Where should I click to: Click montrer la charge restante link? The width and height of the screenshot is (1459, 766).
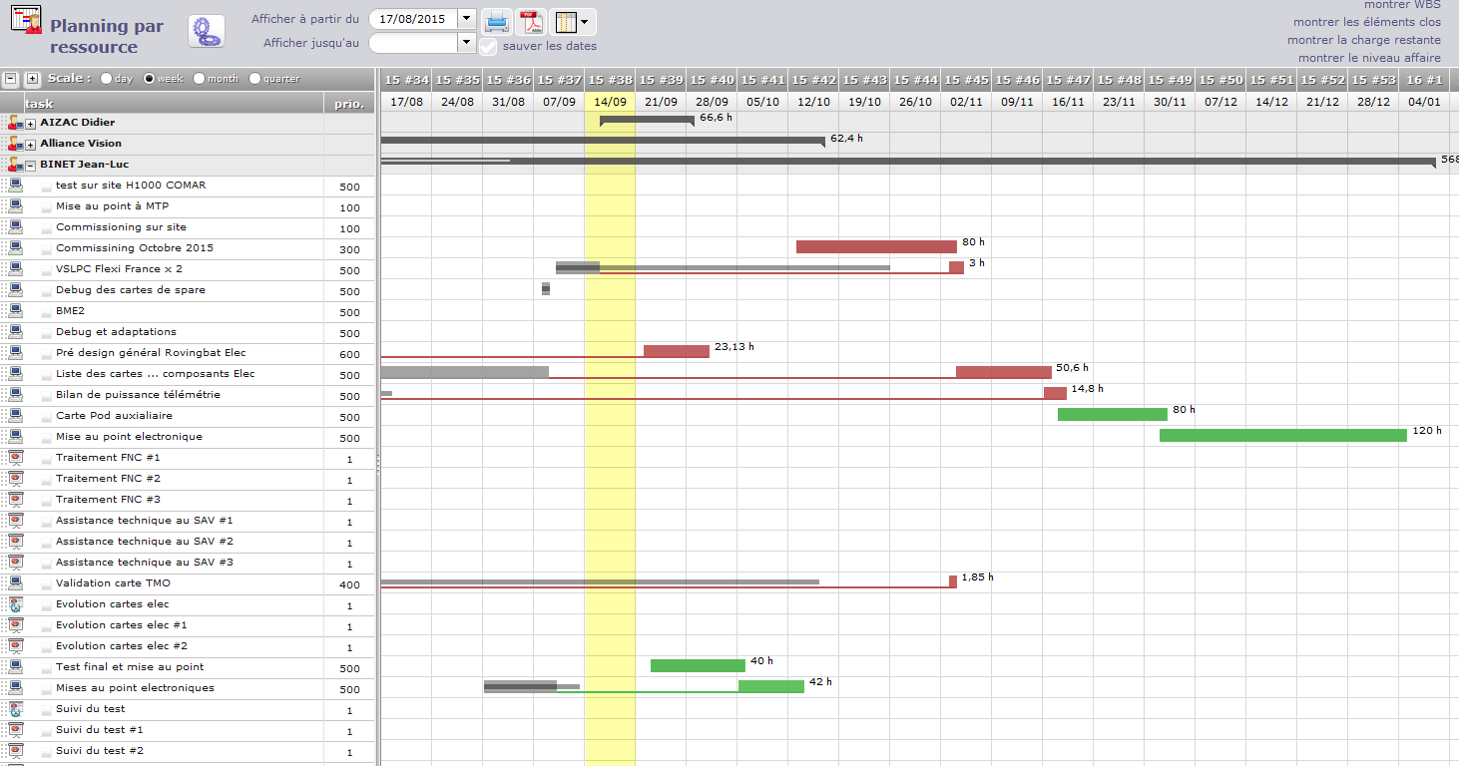click(x=1363, y=40)
